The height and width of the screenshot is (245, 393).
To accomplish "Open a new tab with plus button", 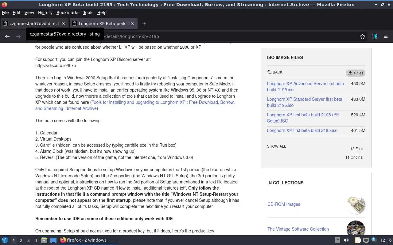I will pos(144,24).
